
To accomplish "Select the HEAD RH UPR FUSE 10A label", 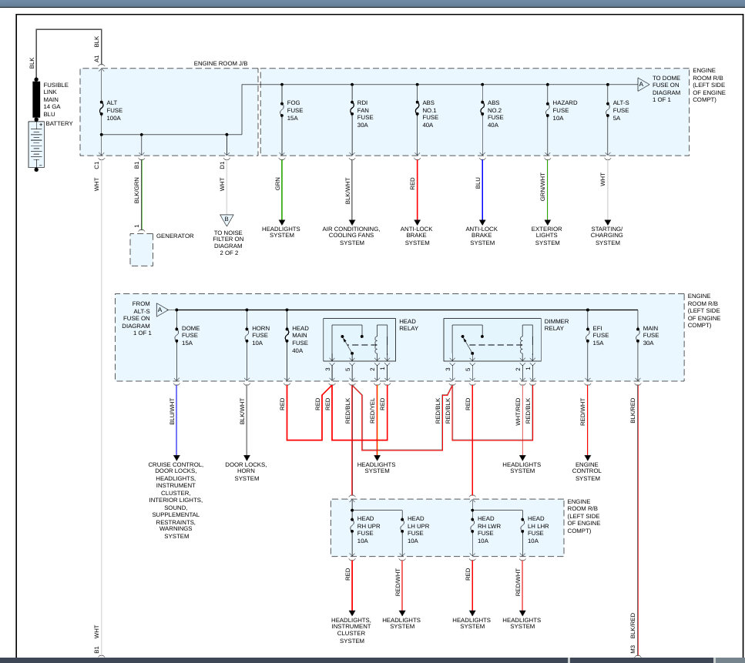I will [x=368, y=530].
